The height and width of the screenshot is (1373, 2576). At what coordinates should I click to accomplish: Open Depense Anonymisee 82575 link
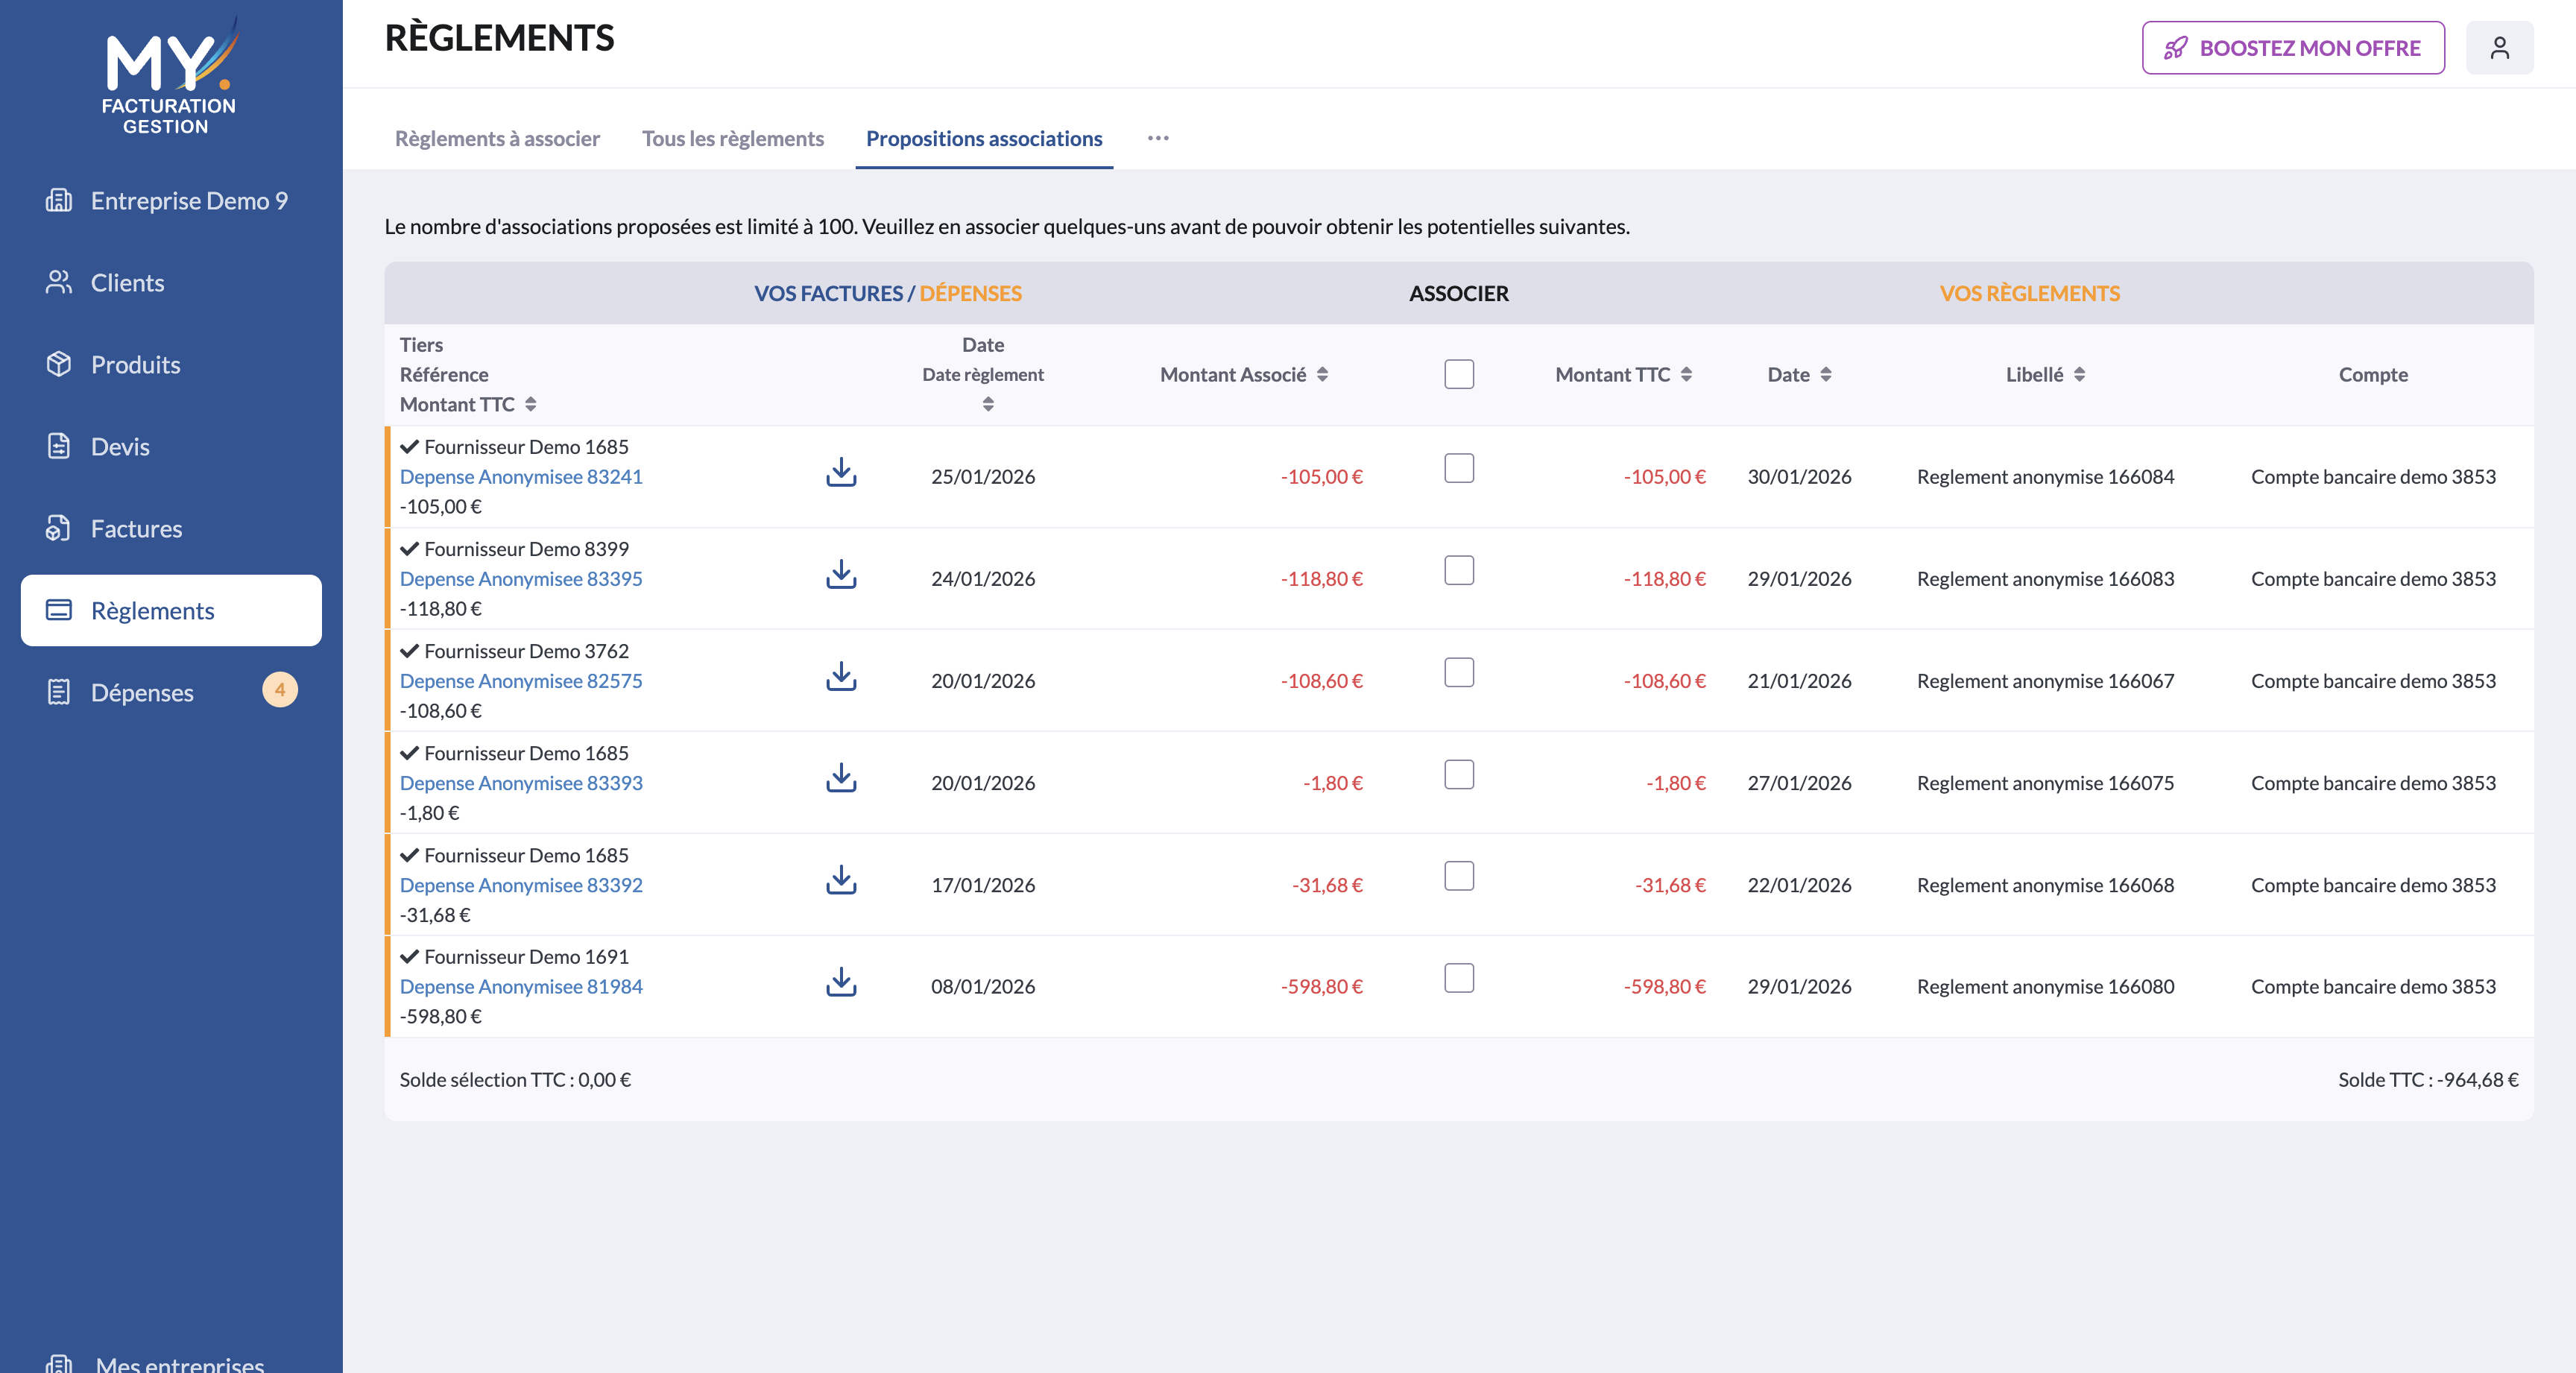click(x=521, y=681)
